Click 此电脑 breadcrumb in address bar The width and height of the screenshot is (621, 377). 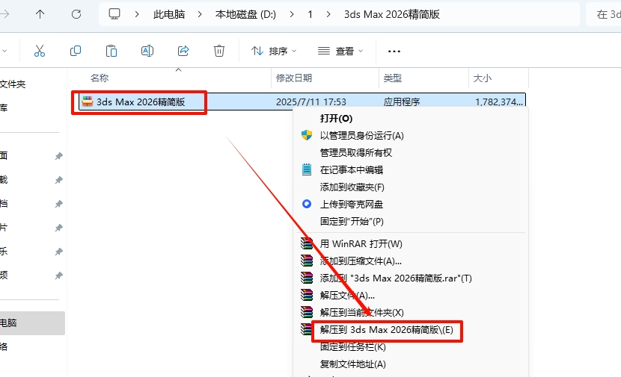pos(169,15)
